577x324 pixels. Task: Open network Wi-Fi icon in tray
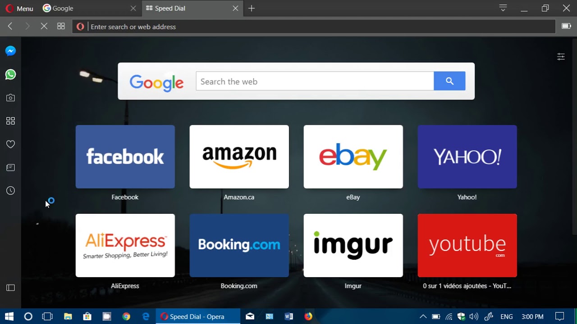449,316
